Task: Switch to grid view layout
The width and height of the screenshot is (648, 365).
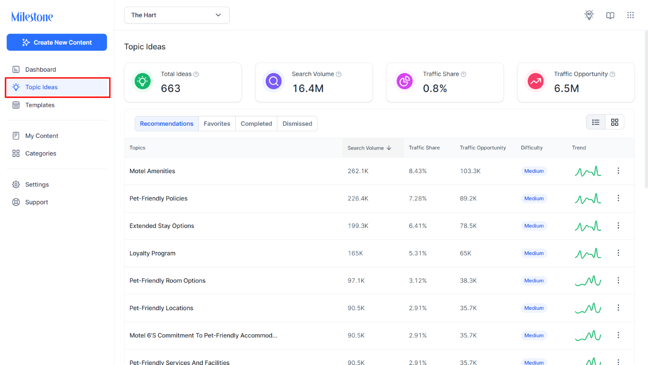Action: tap(614, 122)
